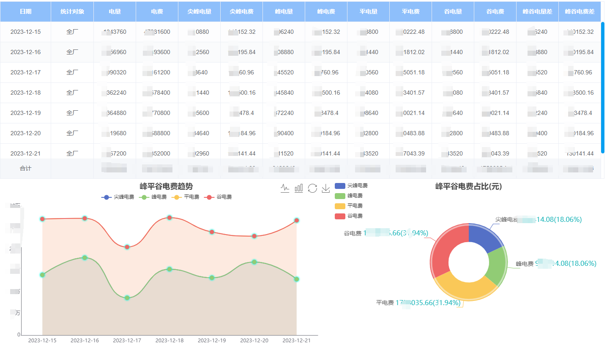Download the trend chart as an image
The height and width of the screenshot is (344, 607).
point(325,188)
